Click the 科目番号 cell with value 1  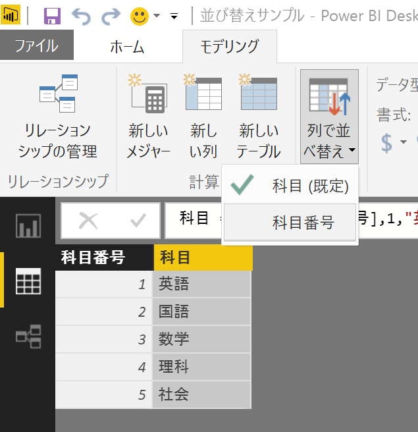pyautogui.click(x=103, y=284)
